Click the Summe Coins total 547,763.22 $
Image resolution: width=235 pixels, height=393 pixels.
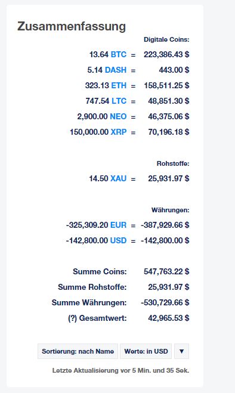point(166,271)
